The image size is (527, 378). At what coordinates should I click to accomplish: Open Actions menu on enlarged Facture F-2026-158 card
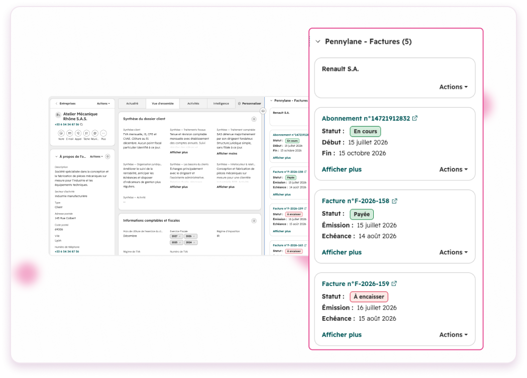[x=453, y=252]
